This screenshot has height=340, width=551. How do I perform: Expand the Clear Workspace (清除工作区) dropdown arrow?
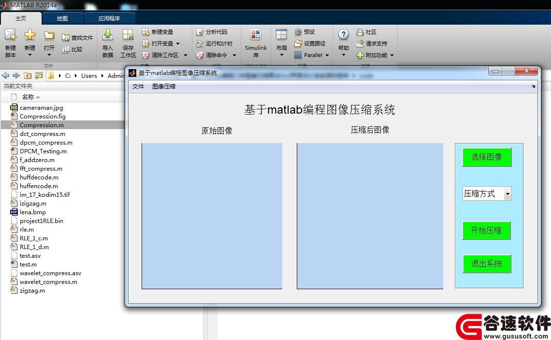[x=186, y=55]
